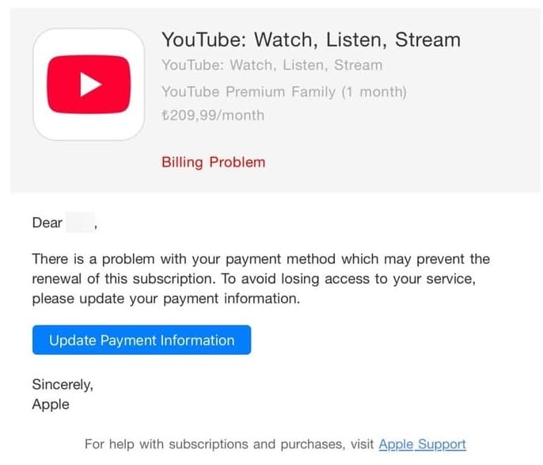Click the white play triangle in logo
Viewport: 543px width, 465px height.
click(90, 84)
